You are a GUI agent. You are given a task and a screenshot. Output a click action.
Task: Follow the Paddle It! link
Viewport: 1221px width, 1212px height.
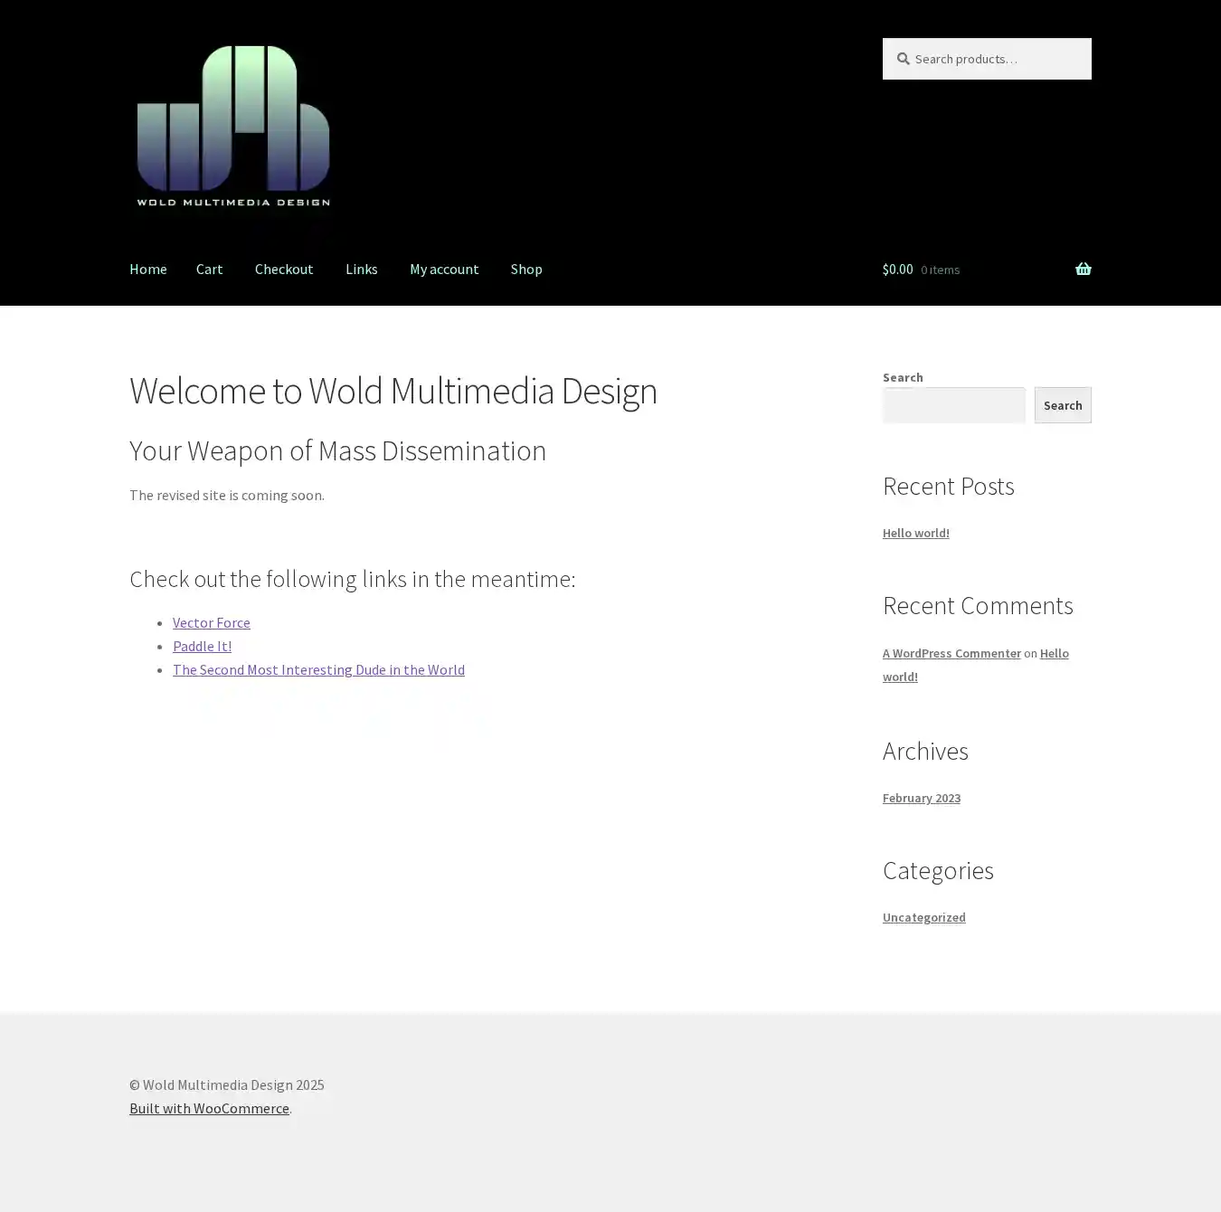click(202, 646)
